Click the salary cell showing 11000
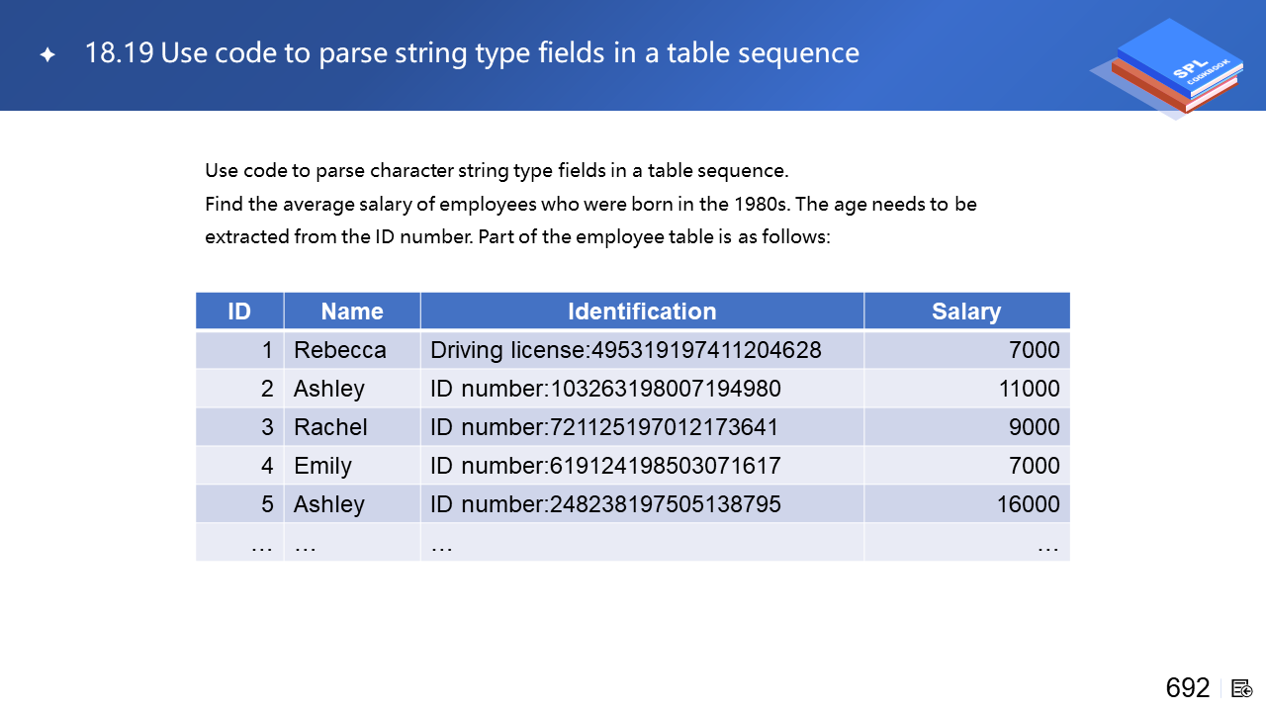 pos(1029,389)
